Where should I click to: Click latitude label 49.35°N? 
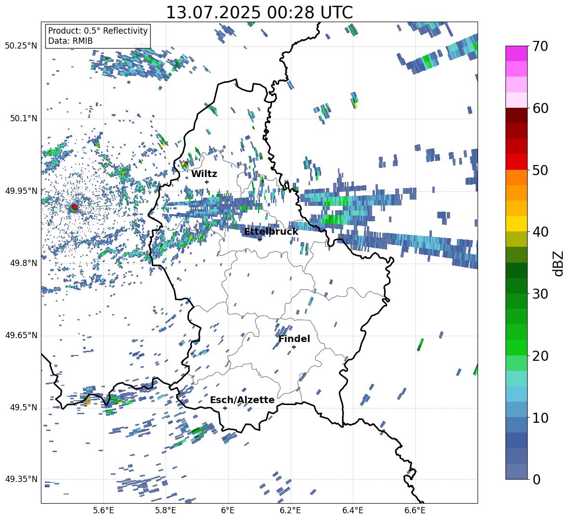tap(21, 479)
